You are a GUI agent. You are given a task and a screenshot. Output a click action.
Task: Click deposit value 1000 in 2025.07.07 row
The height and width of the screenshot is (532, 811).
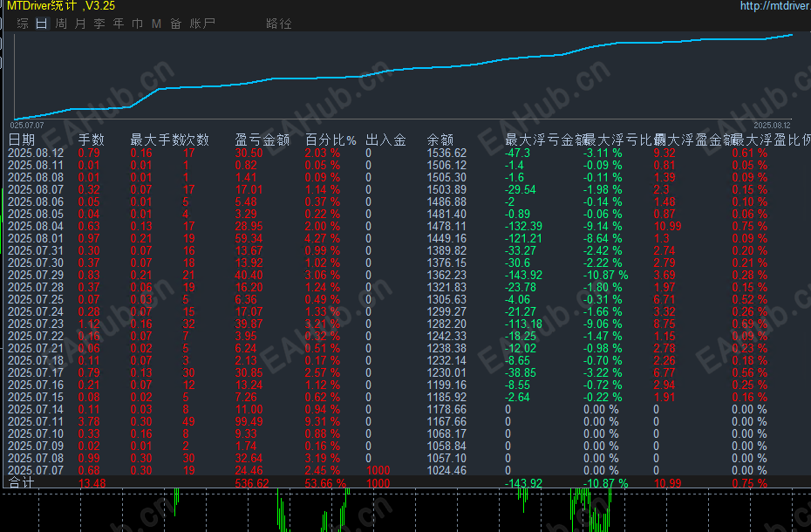378,470
